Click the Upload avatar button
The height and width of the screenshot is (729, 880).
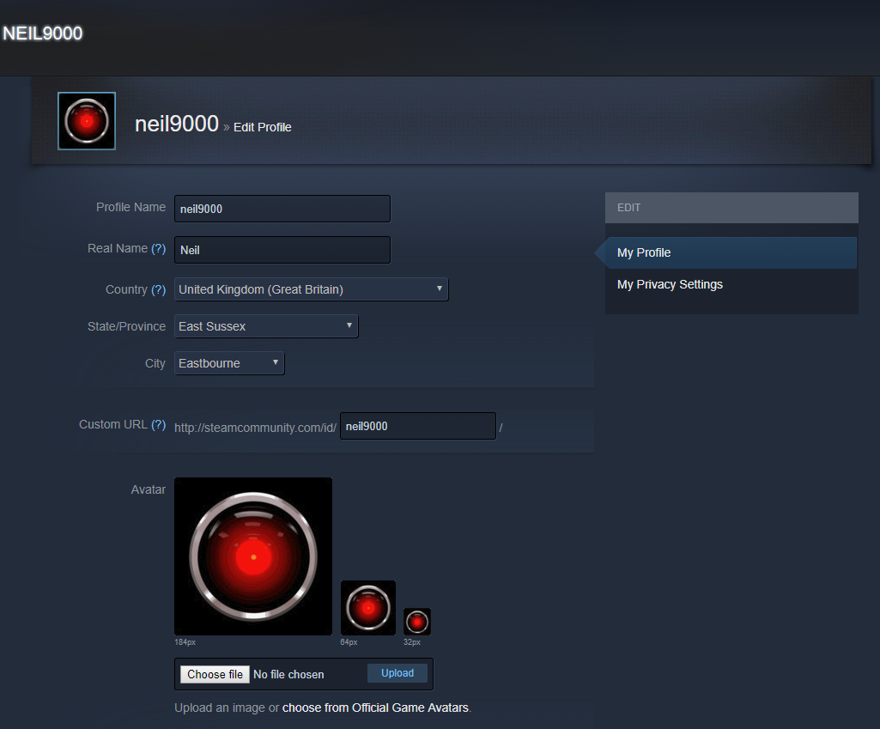[x=398, y=673]
